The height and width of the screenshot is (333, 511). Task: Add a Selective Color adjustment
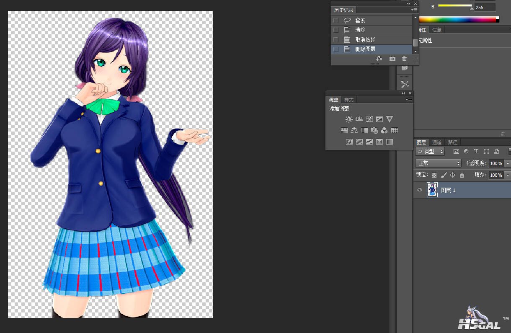[x=379, y=142]
